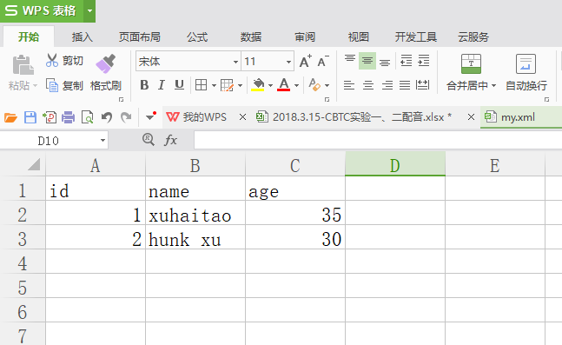Toggle middle vertical alignment
This screenshot has width=562, height=345.
pyautogui.click(x=367, y=61)
